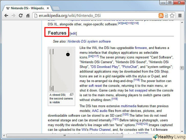Click the vertical scrollbar up arrow

click(x=182, y=22)
